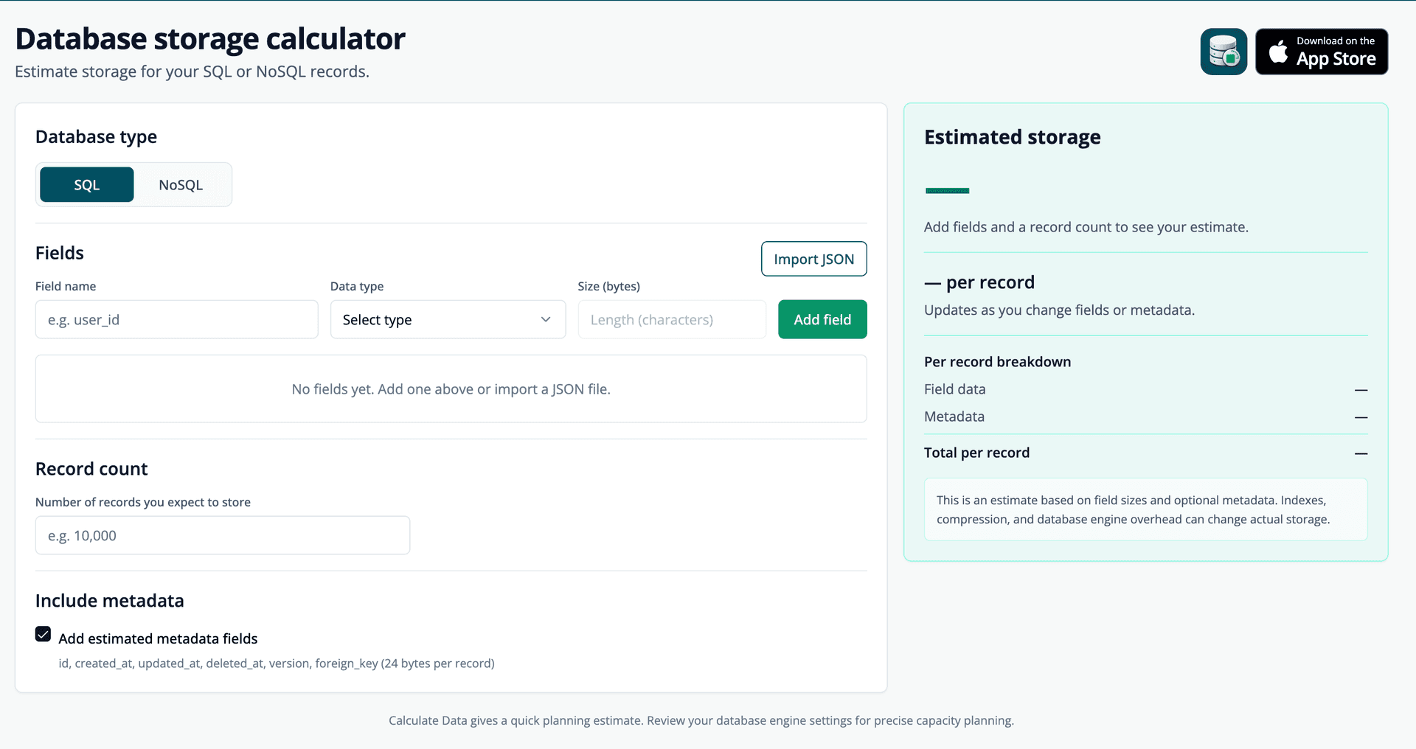Click the database calculator app icon

coord(1224,52)
